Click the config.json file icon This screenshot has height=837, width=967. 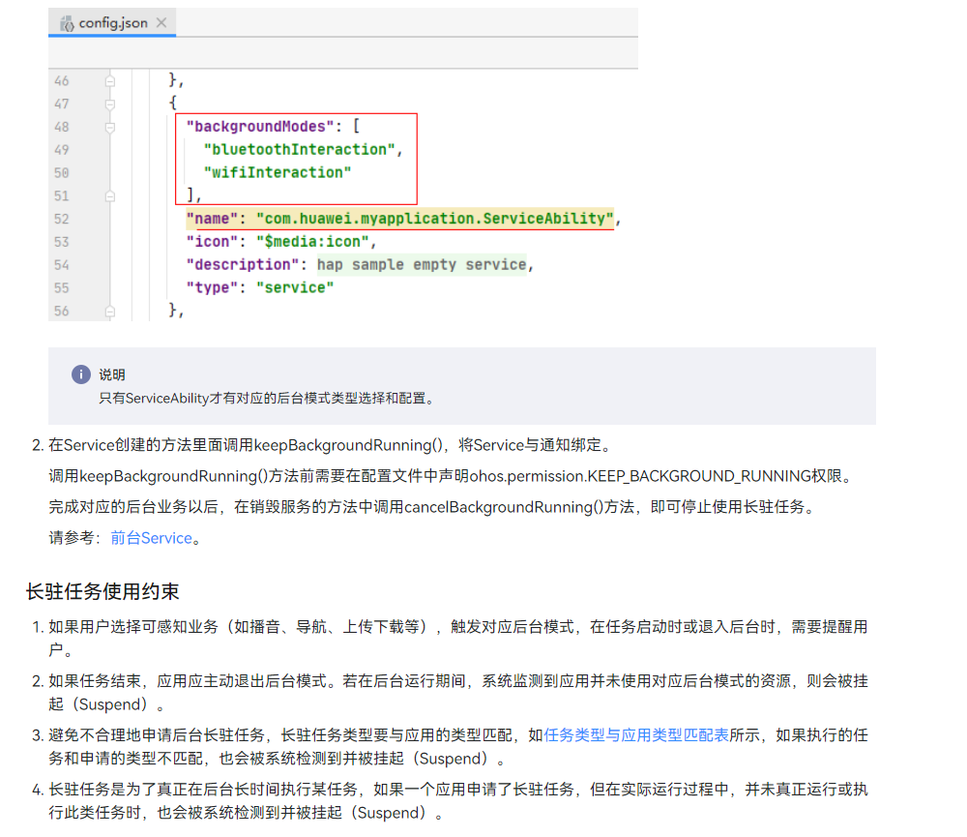tap(67, 23)
